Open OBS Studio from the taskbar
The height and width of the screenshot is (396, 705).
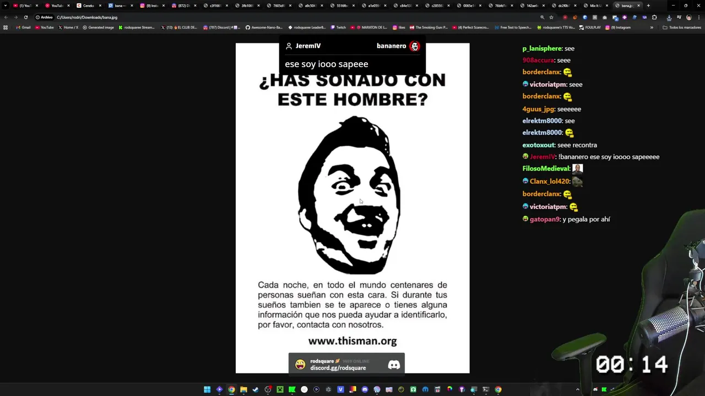click(268, 389)
